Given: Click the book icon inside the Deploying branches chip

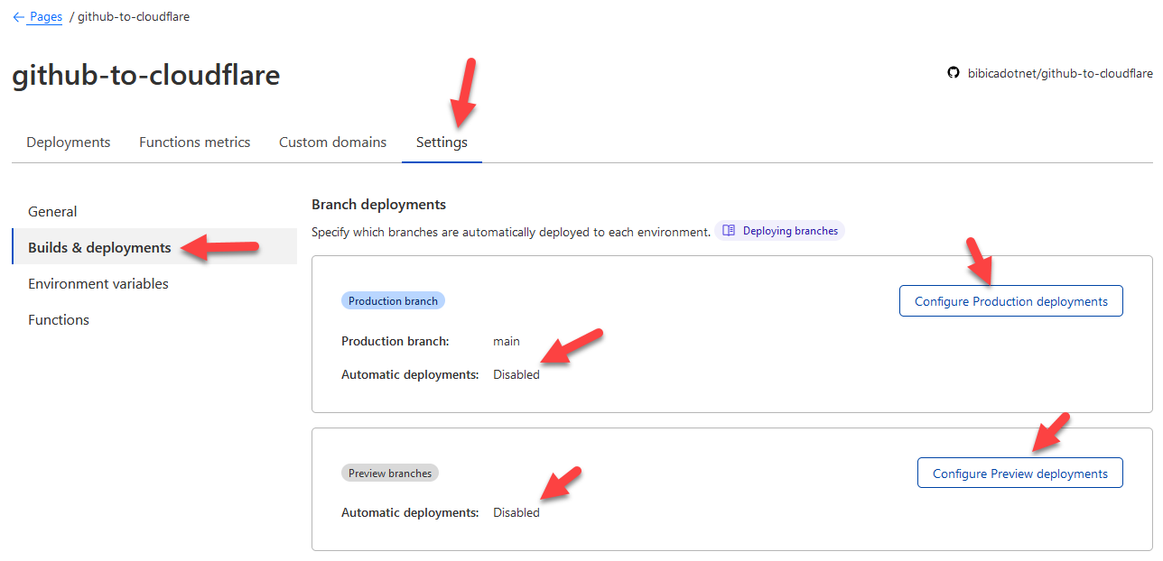Looking at the screenshot, I should 730,230.
